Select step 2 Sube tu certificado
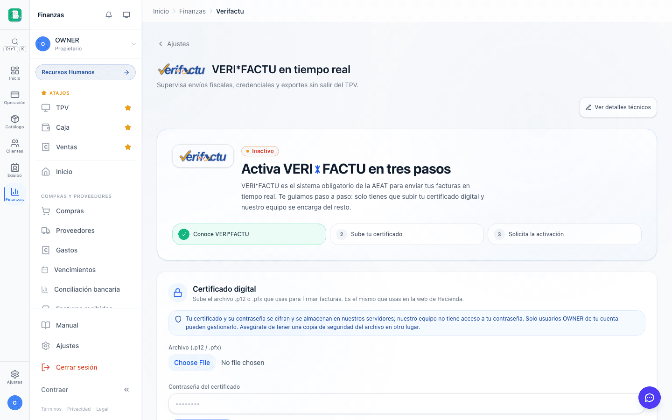This screenshot has width=672, height=420. click(407, 234)
